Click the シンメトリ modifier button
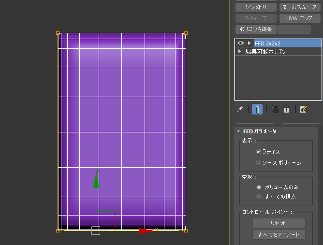Image resolution: width=323 pixels, height=245 pixels. tap(256, 7)
